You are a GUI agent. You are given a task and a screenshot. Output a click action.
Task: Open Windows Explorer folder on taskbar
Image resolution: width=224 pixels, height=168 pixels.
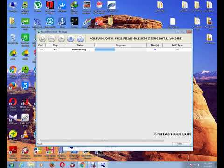click(x=31, y=165)
